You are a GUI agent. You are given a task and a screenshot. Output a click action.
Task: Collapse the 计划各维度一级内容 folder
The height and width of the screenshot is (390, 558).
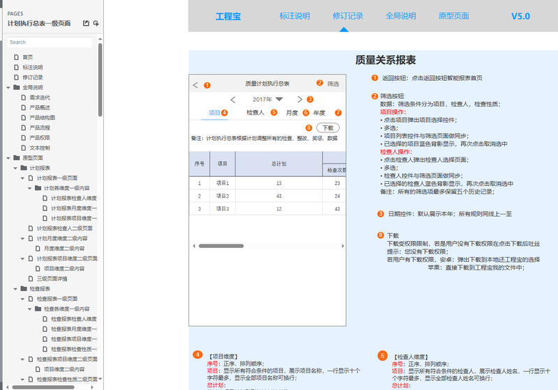coord(29,188)
